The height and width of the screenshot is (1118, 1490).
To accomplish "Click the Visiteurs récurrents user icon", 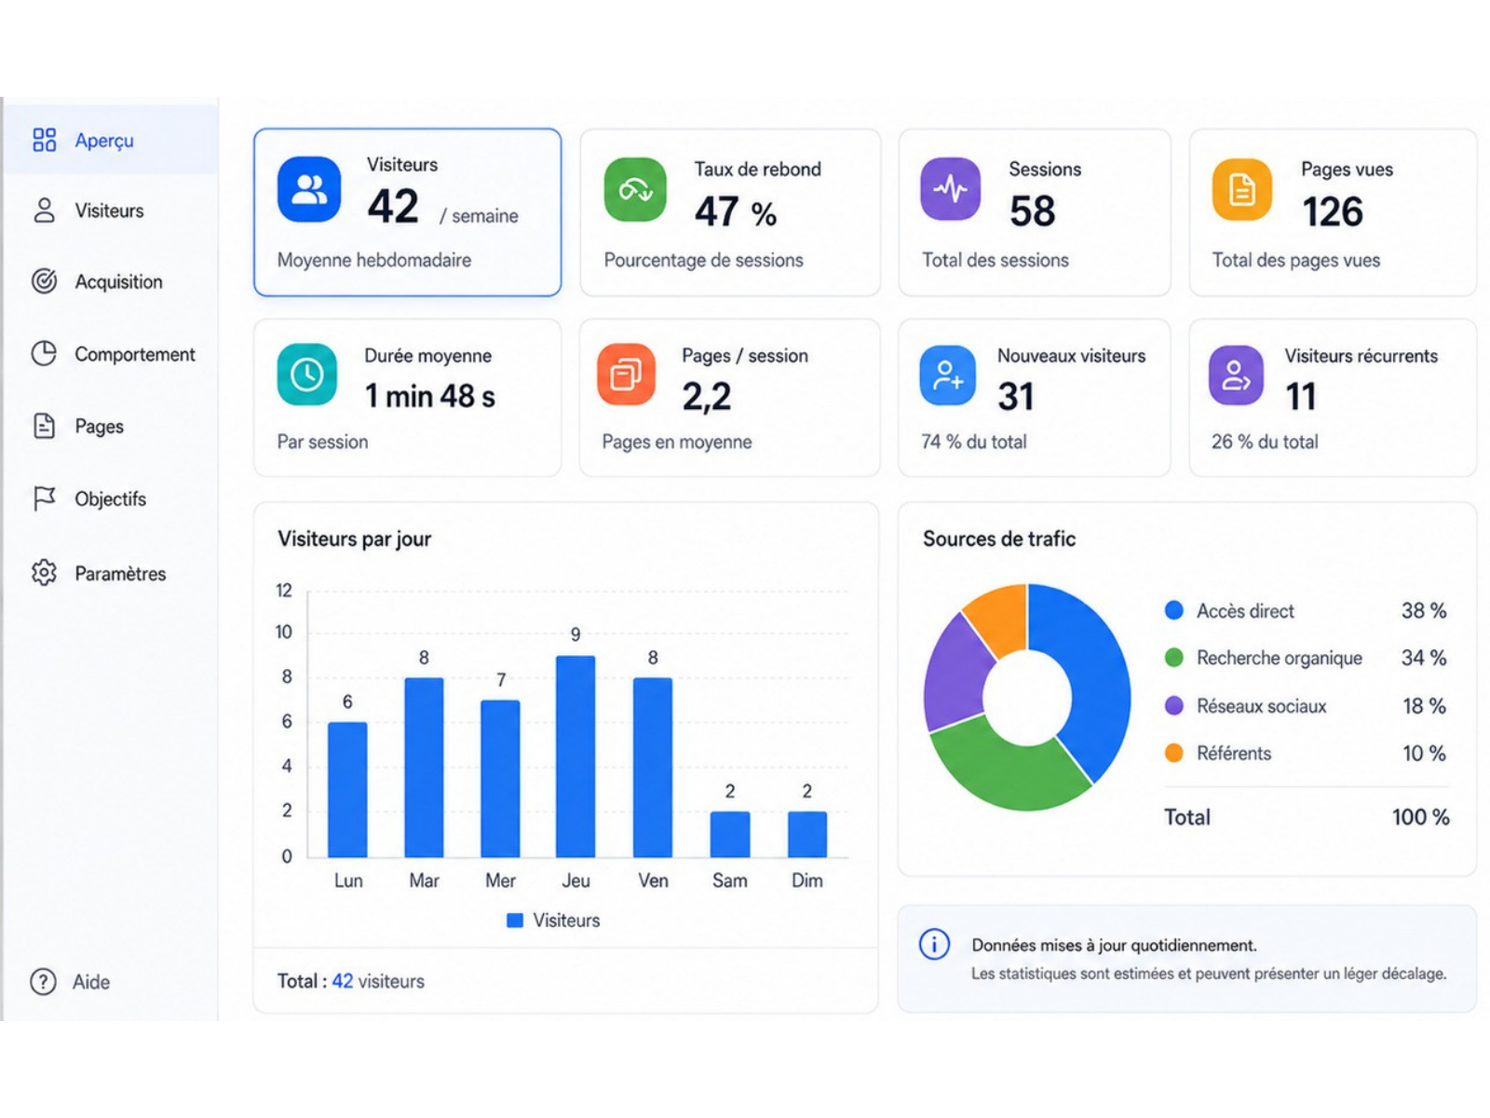I will (1236, 375).
